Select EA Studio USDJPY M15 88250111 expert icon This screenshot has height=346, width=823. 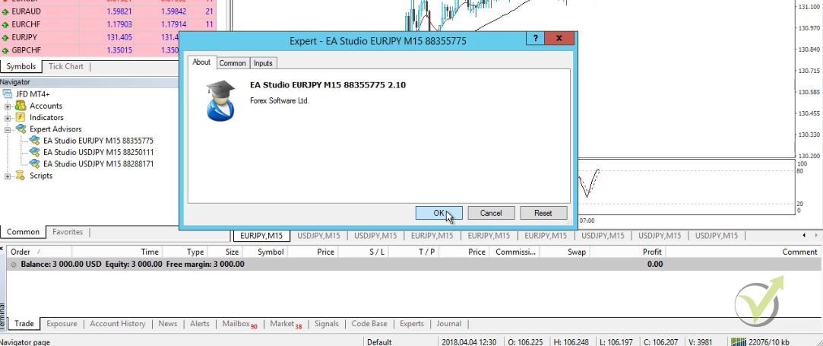35,152
